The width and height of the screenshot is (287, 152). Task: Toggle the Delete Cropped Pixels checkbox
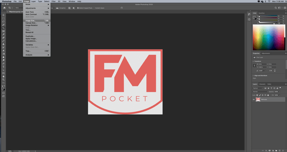[x=78, y=8]
